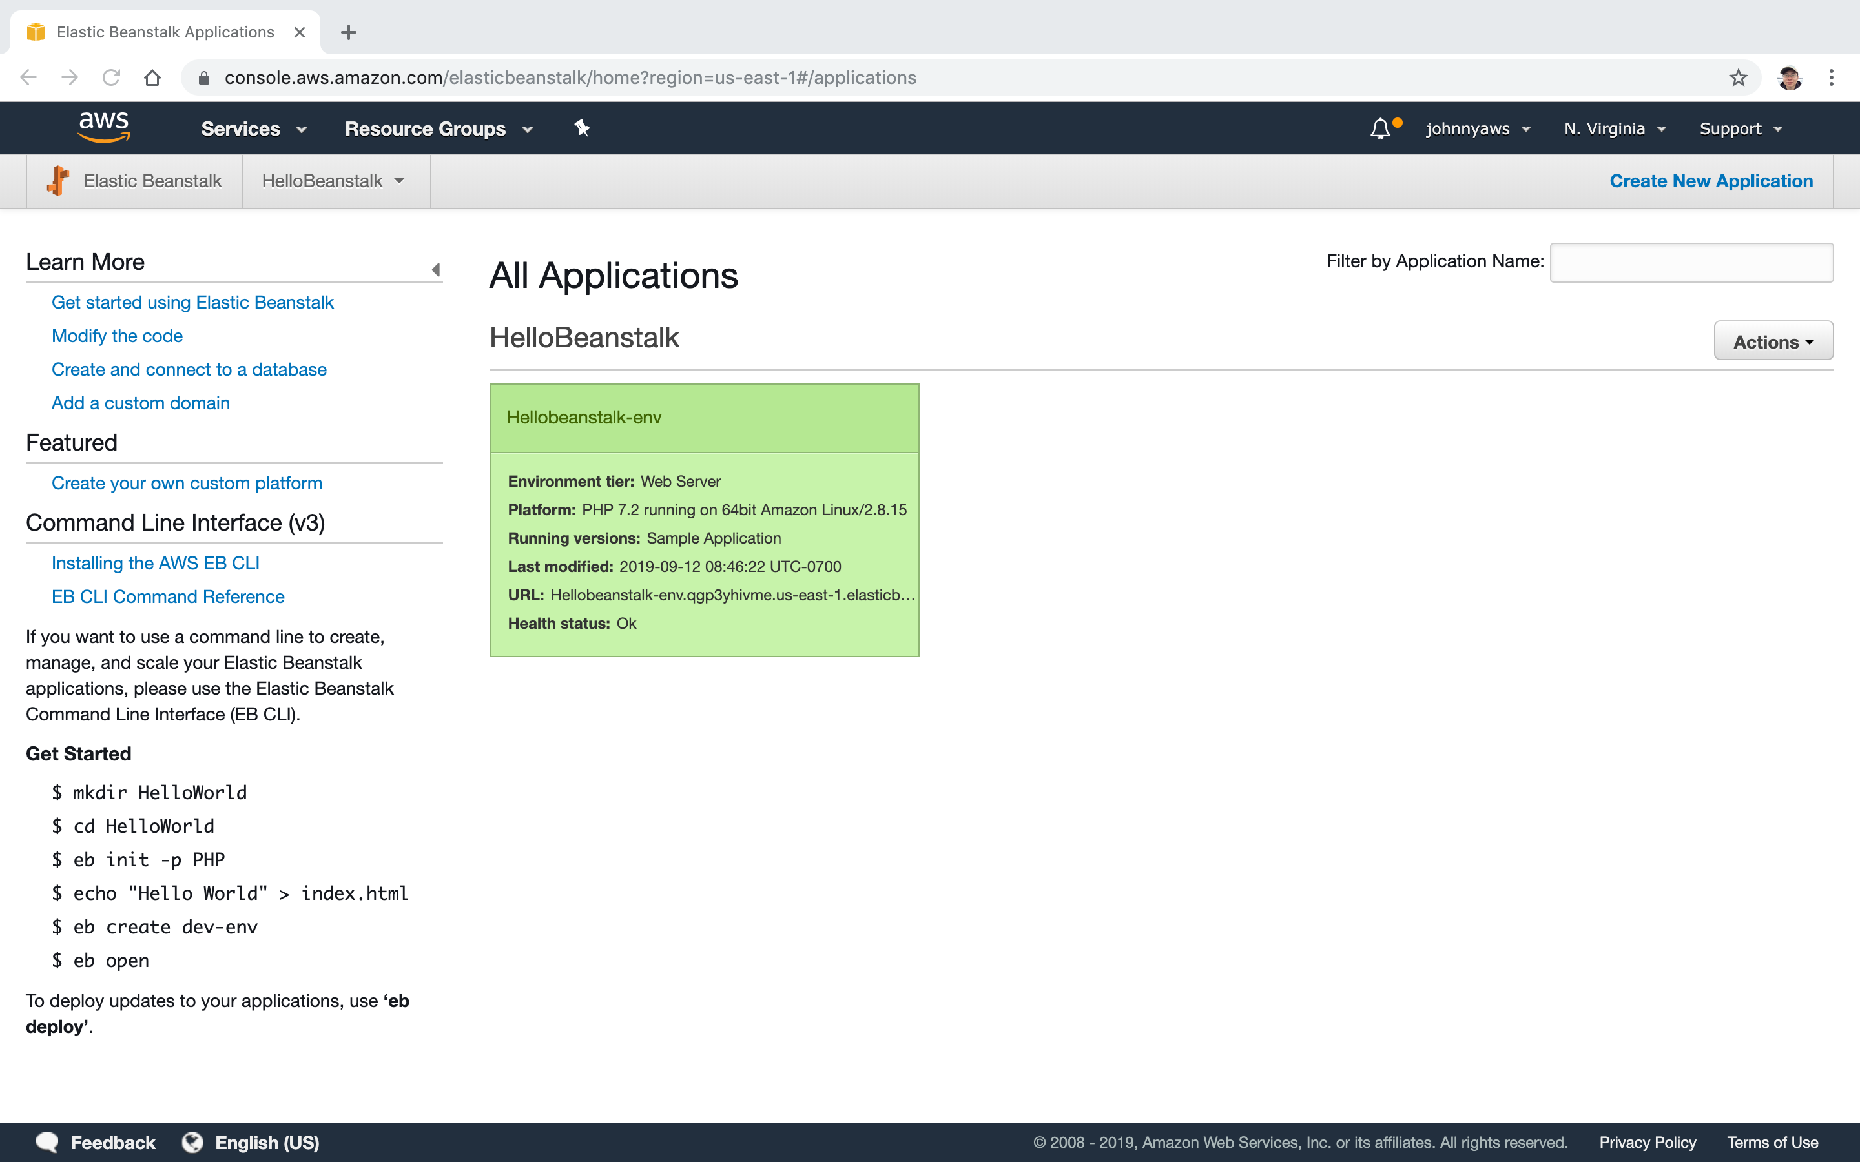1860x1162 pixels.
Task: Open the Actions dropdown button
Action: pyautogui.click(x=1773, y=341)
